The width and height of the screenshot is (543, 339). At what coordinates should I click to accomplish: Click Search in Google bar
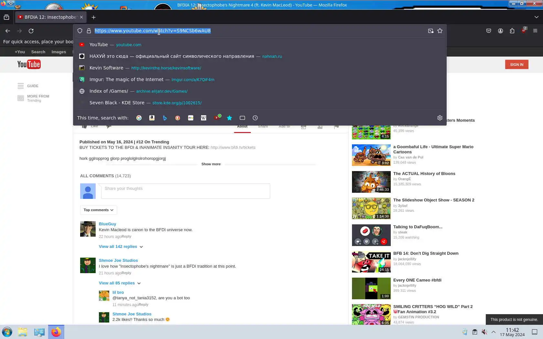(x=38, y=52)
